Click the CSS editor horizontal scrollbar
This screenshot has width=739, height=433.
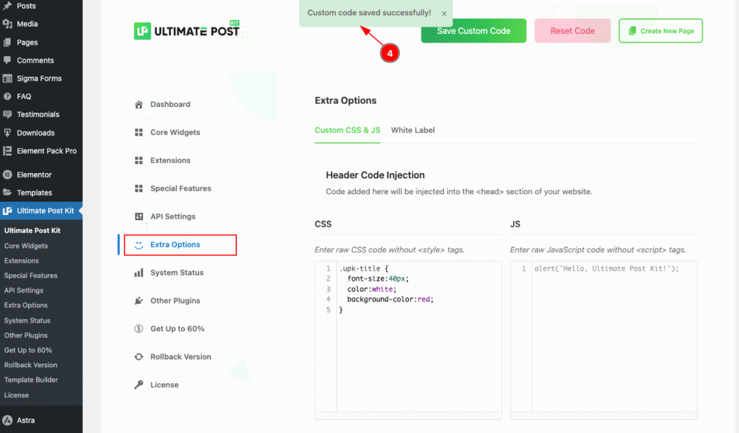(408, 416)
